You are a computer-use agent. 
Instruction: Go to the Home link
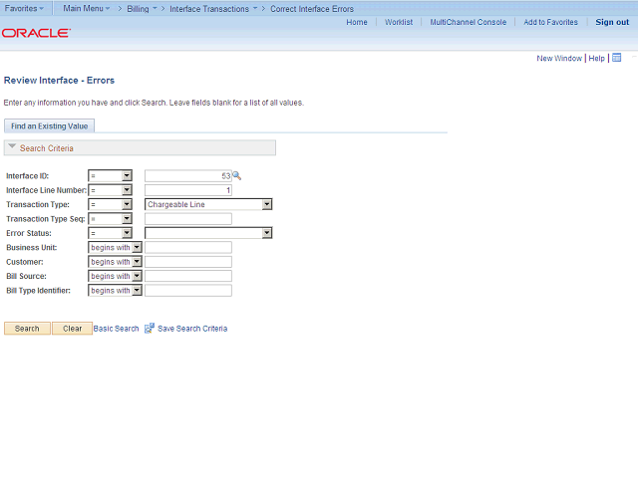pos(357,22)
